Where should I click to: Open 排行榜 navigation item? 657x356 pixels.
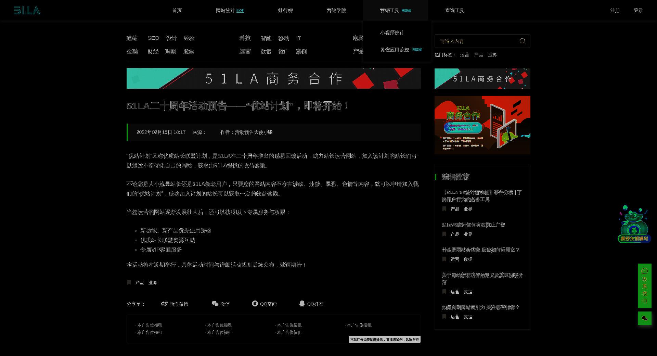[285, 11]
